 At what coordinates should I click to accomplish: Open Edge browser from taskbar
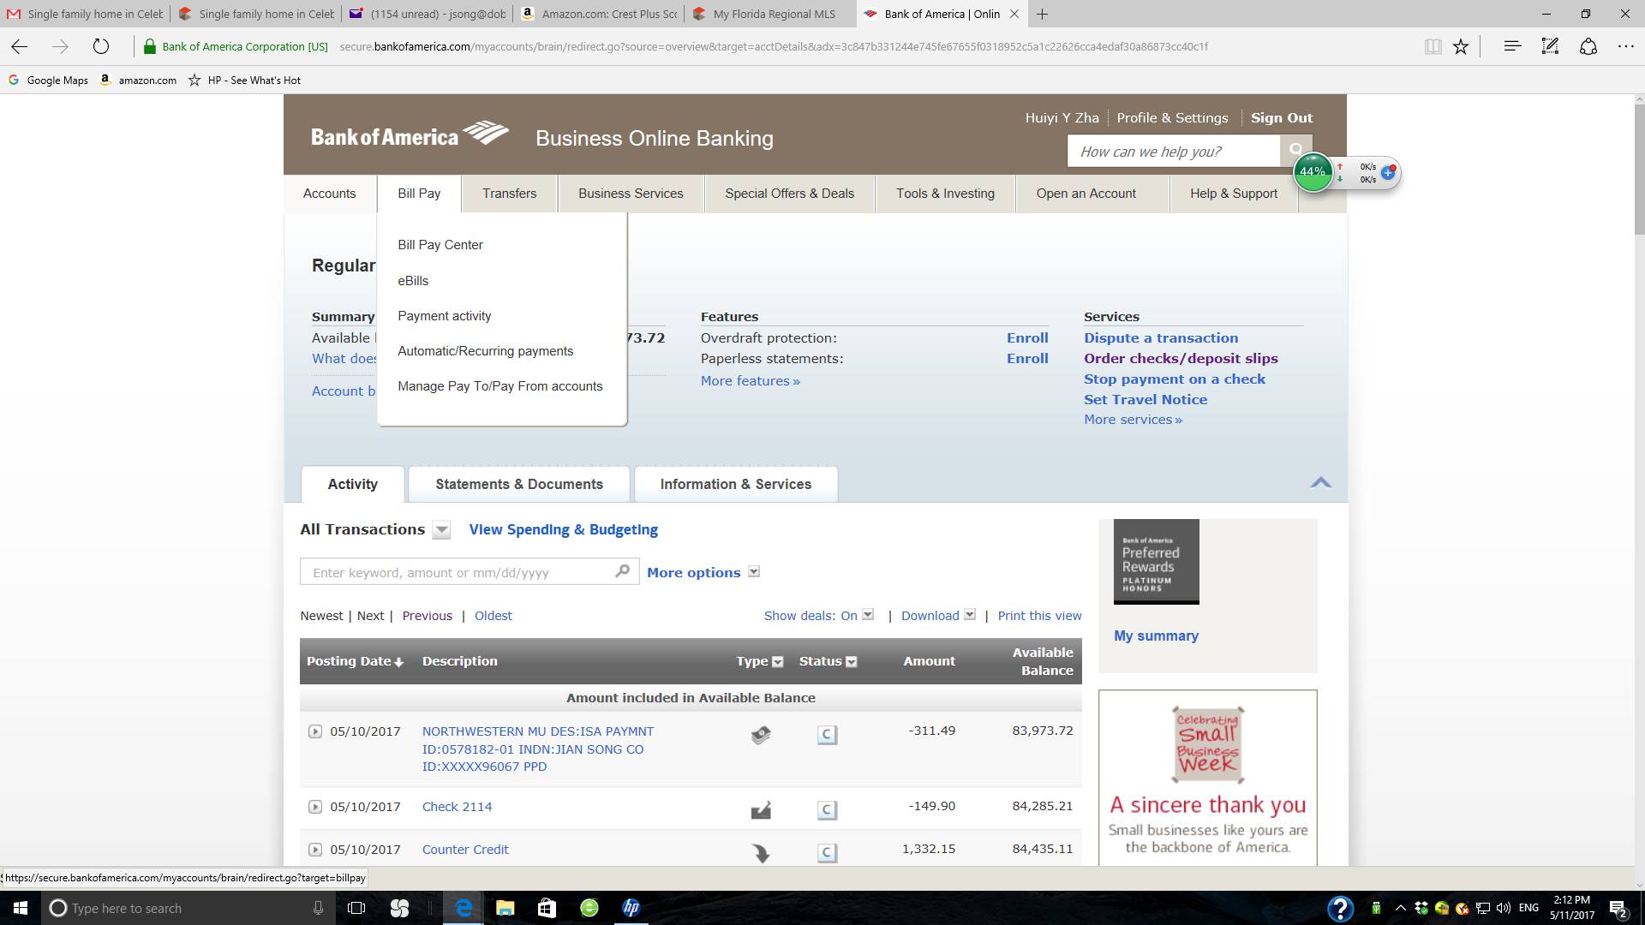[464, 908]
